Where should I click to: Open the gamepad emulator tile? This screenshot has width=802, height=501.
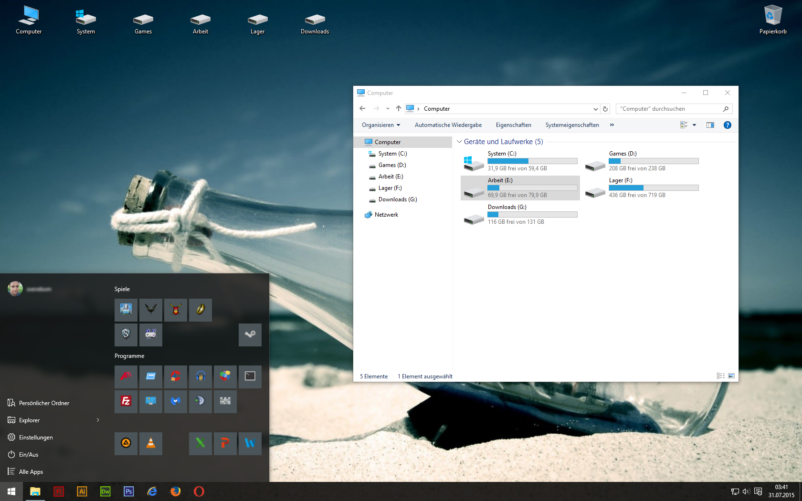(151, 334)
